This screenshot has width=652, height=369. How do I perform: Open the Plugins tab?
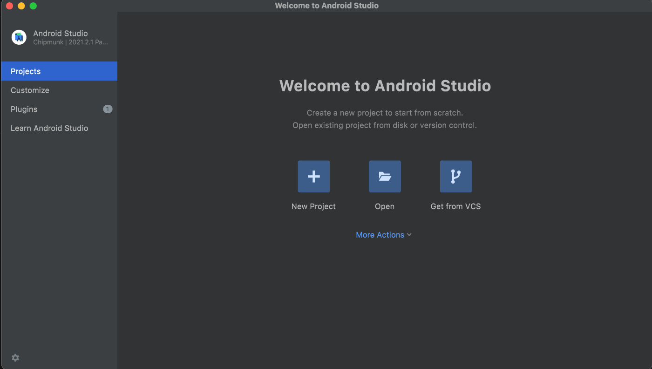59,109
